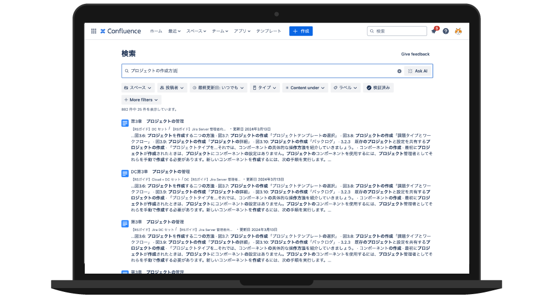The width and height of the screenshot is (554, 298).
Task: Expand the チーム menu
Action: click(220, 31)
